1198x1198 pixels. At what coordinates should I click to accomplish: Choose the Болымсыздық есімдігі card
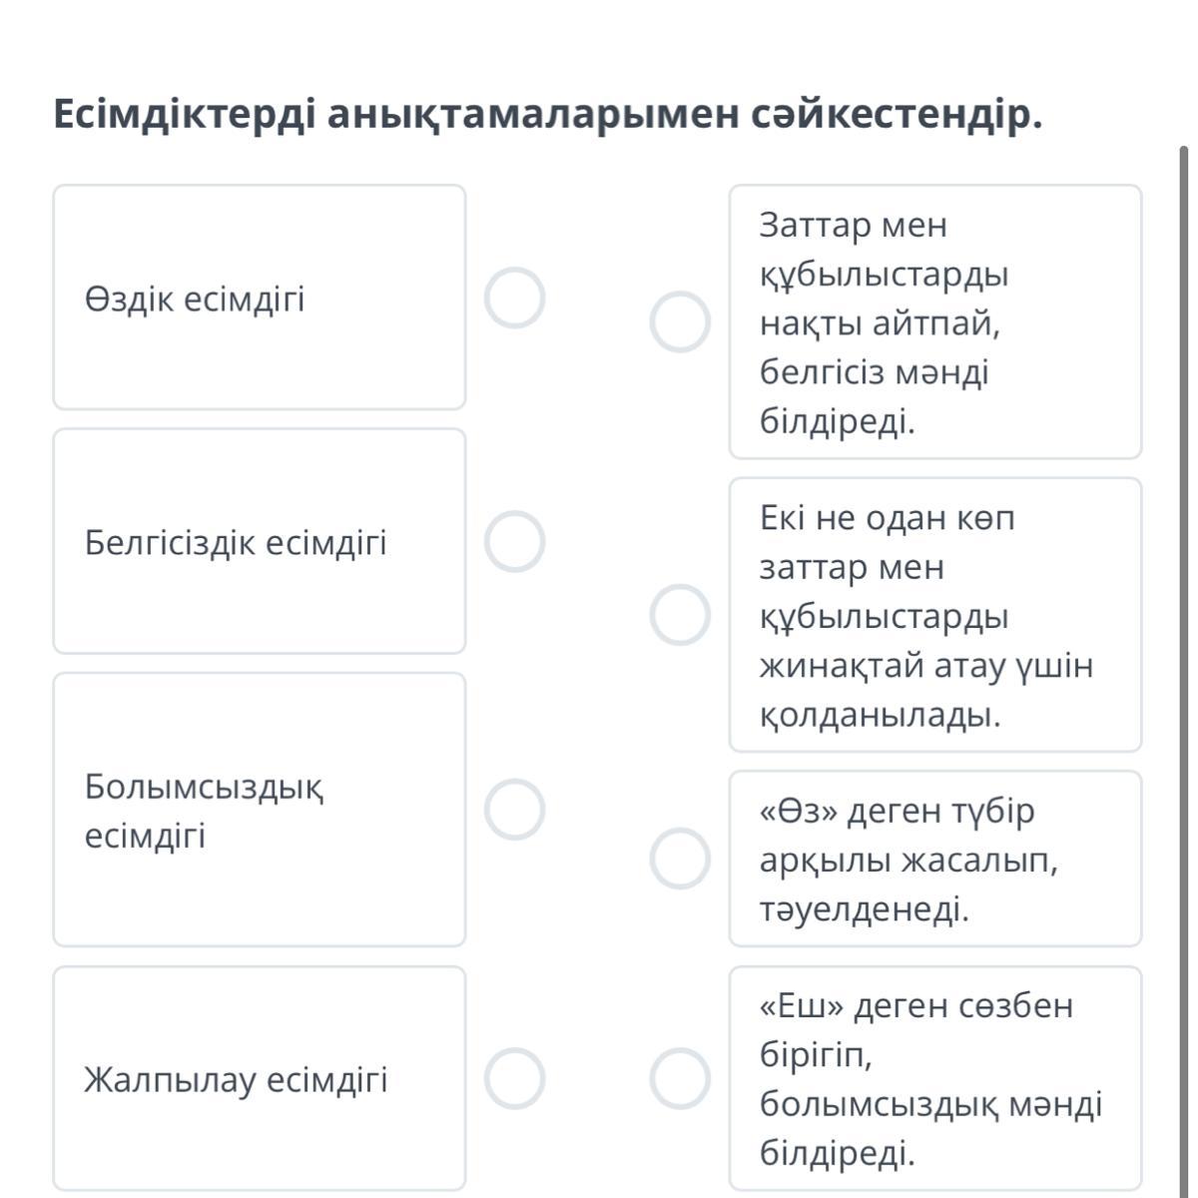259,810
